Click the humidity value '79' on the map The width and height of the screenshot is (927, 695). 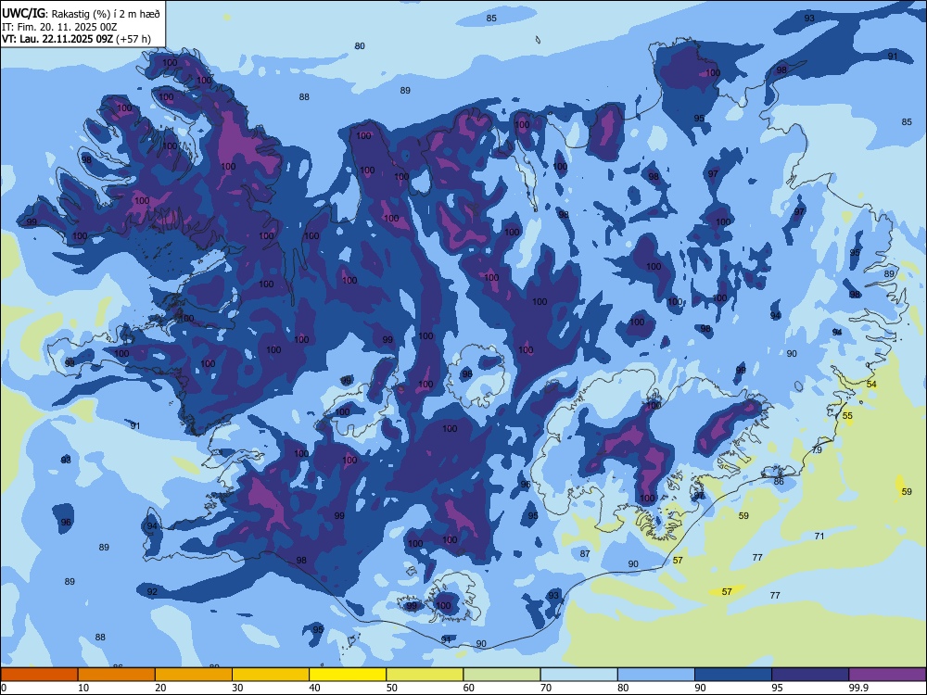pyautogui.click(x=817, y=449)
